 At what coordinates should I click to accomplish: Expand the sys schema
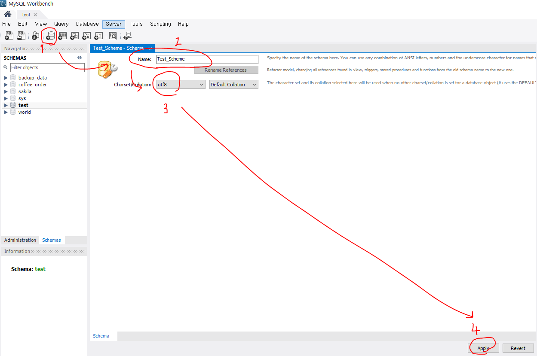point(6,98)
